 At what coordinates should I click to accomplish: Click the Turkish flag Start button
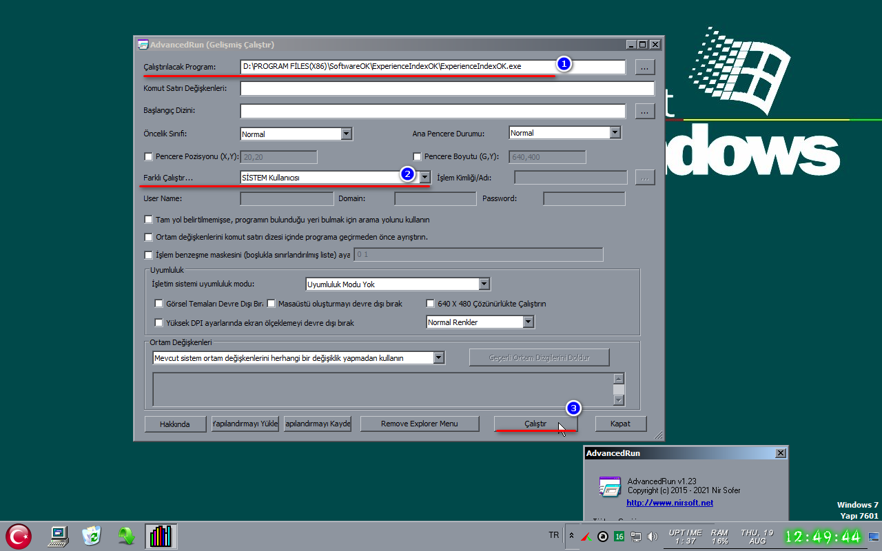[19, 536]
